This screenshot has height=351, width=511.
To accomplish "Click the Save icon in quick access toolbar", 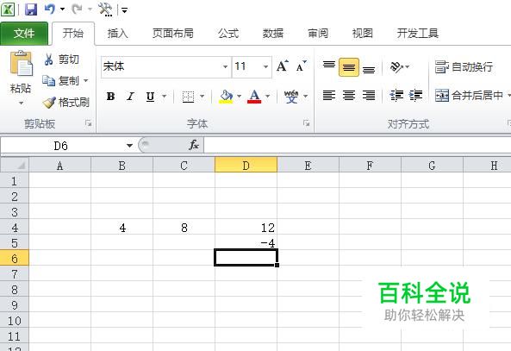I will (31, 9).
